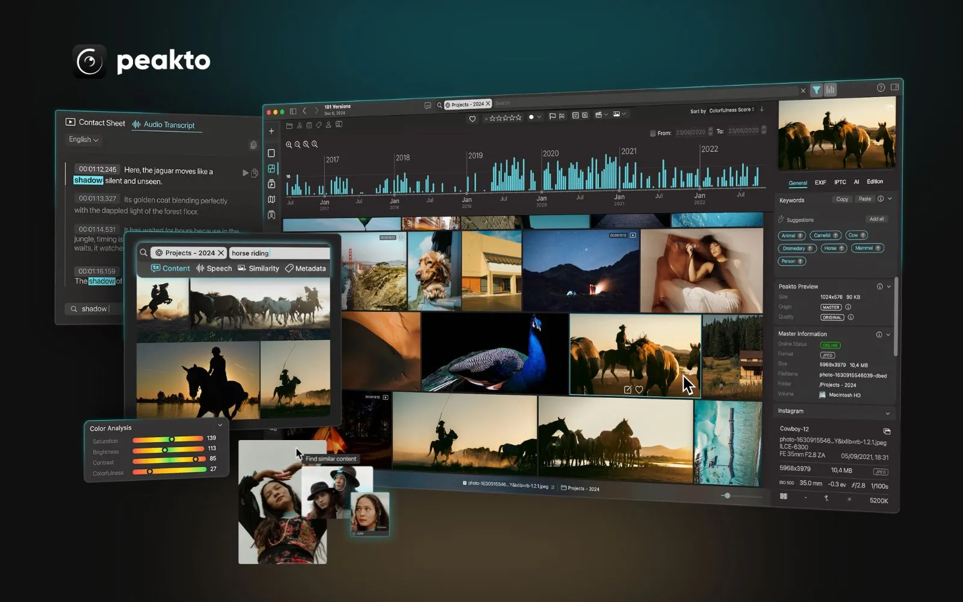Viewport: 963px width, 602px height.
Task: Switch to the EXIF tab
Action: (x=820, y=182)
